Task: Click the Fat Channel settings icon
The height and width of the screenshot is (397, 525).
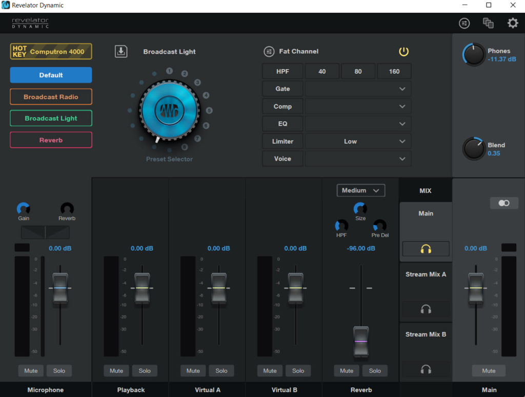Action: click(x=269, y=51)
